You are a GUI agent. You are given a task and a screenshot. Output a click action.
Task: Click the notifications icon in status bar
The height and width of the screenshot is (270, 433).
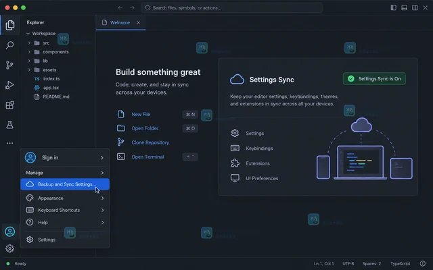click(422, 264)
